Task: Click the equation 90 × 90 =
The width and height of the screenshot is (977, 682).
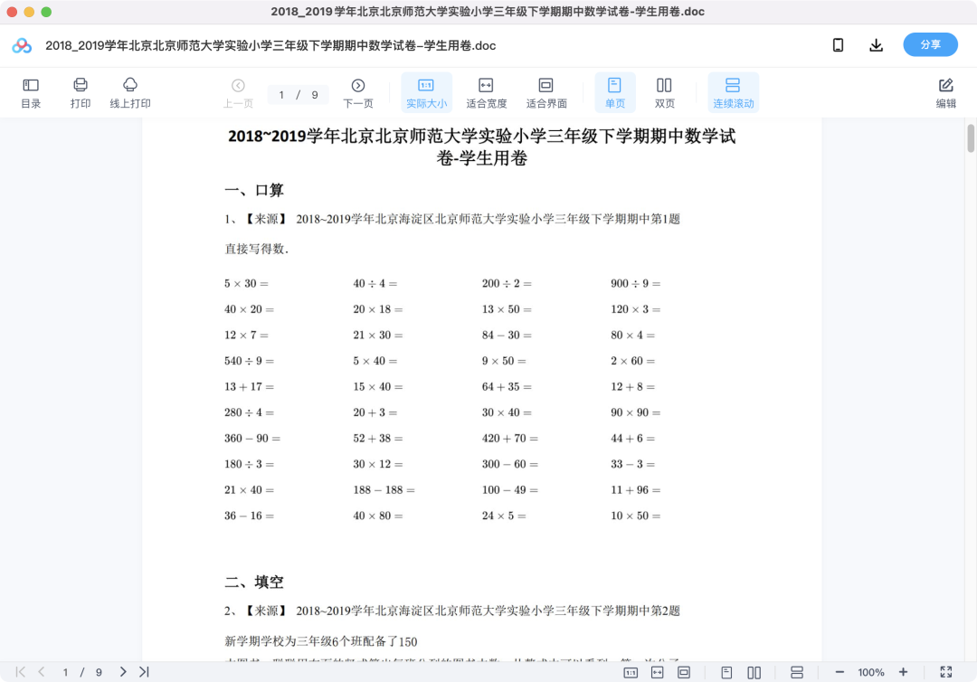Action: (x=636, y=412)
